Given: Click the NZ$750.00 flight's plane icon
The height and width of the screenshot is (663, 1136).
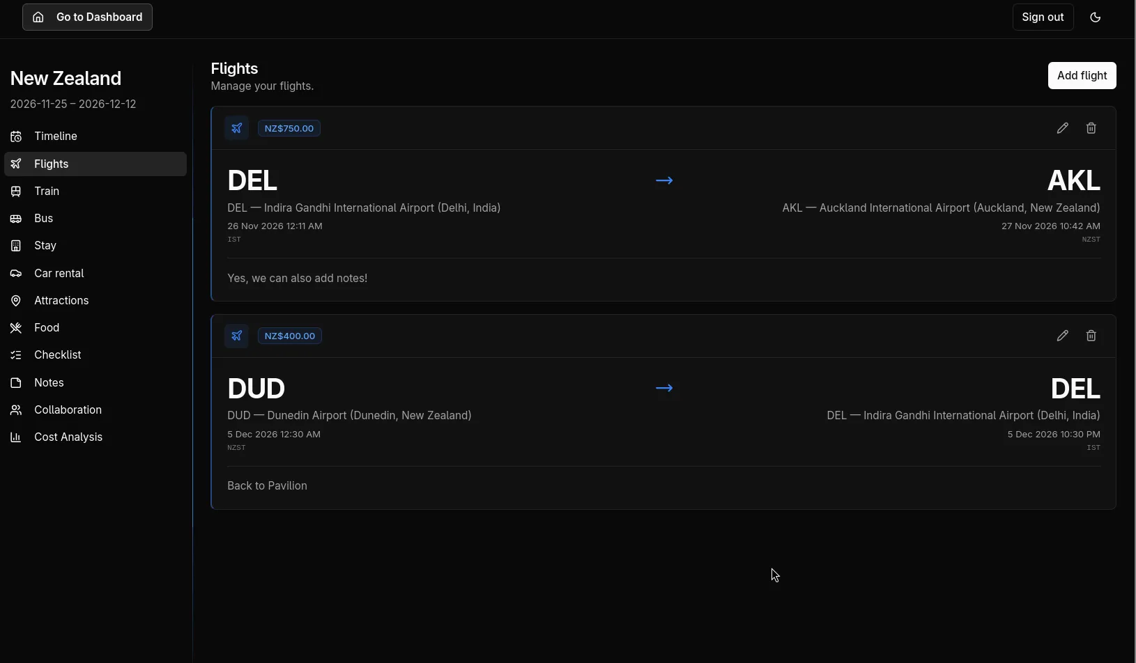Looking at the screenshot, I should coord(237,128).
